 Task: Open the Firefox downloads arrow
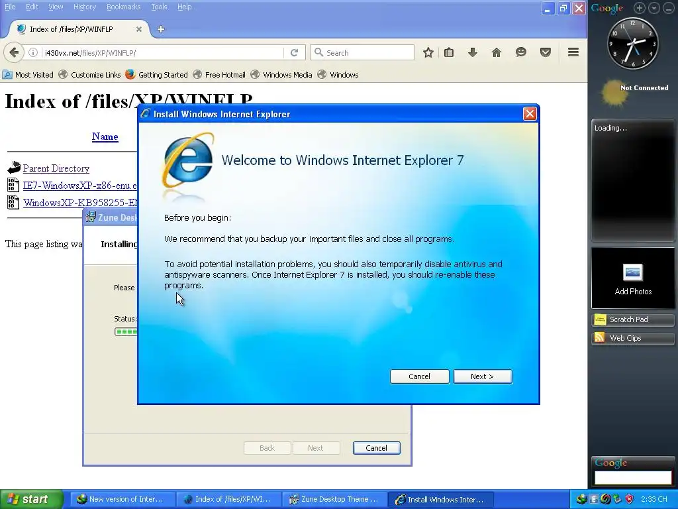pyautogui.click(x=473, y=53)
